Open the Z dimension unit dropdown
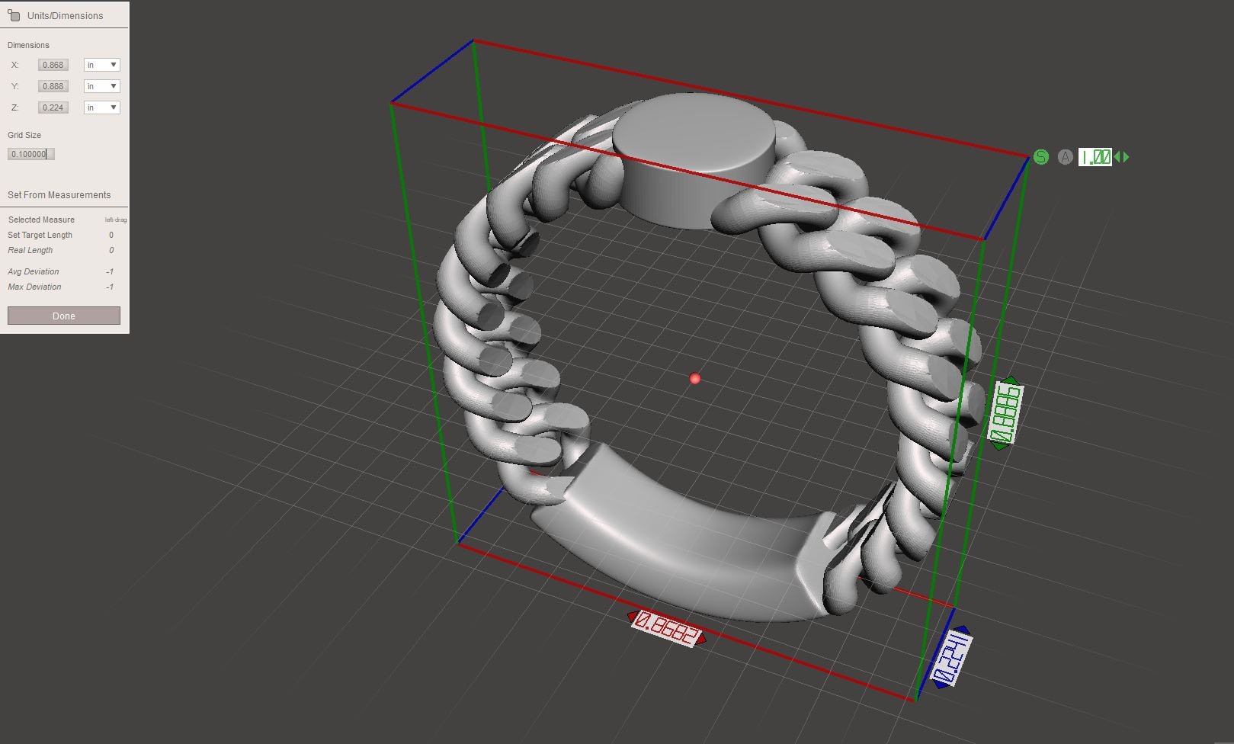This screenshot has width=1234, height=744. coord(102,107)
